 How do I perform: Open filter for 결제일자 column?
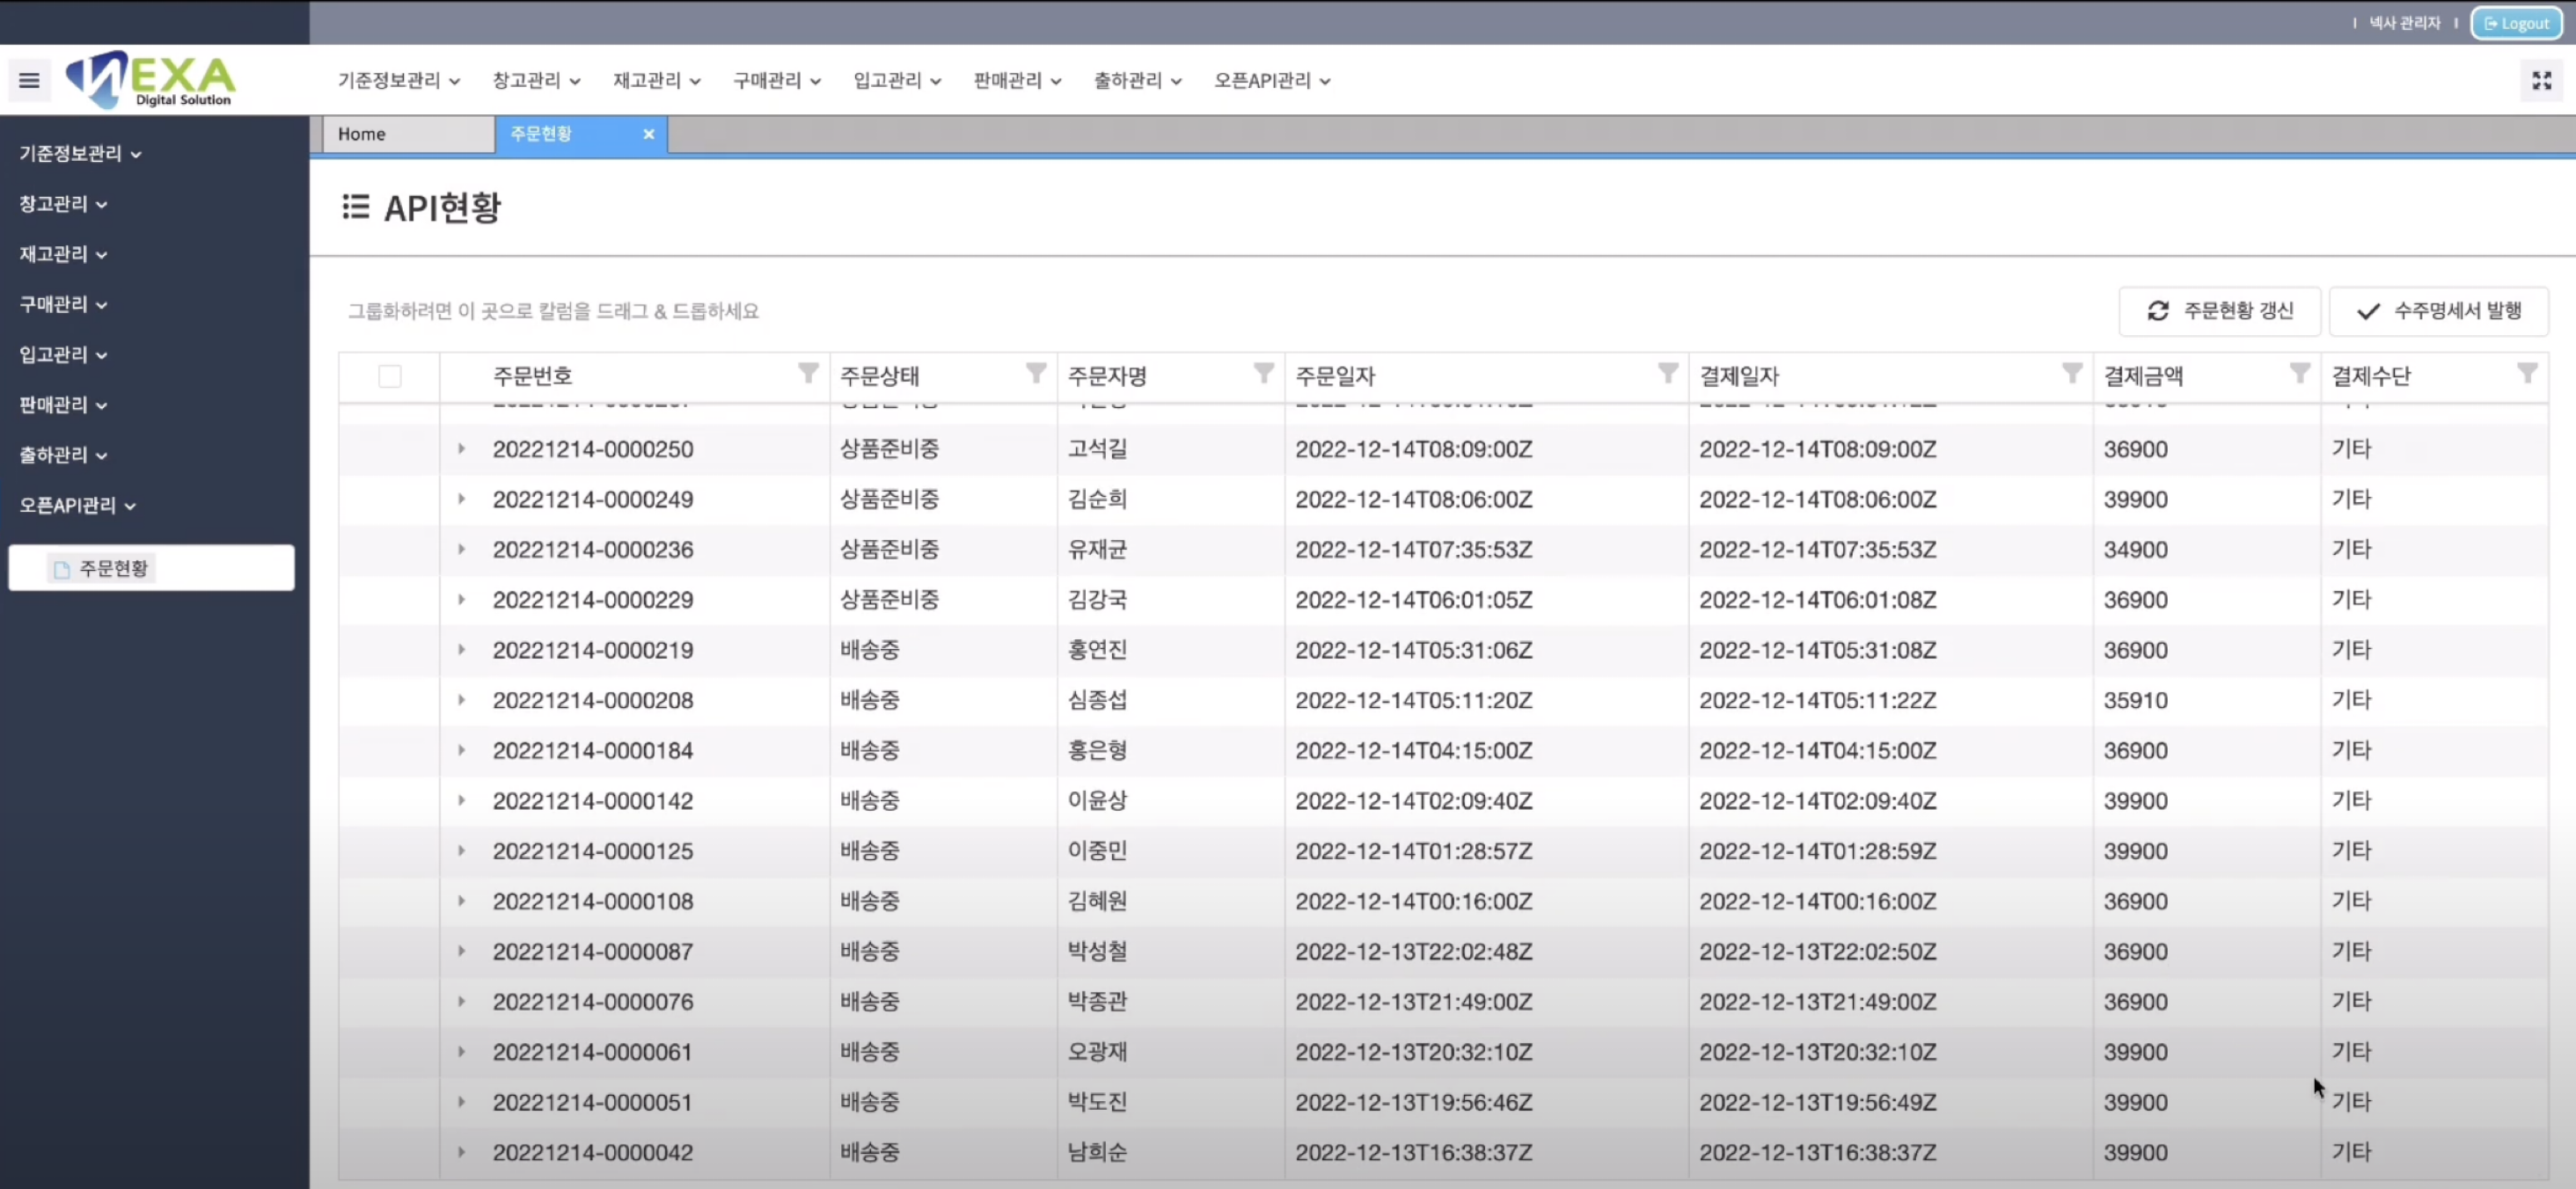[2072, 374]
